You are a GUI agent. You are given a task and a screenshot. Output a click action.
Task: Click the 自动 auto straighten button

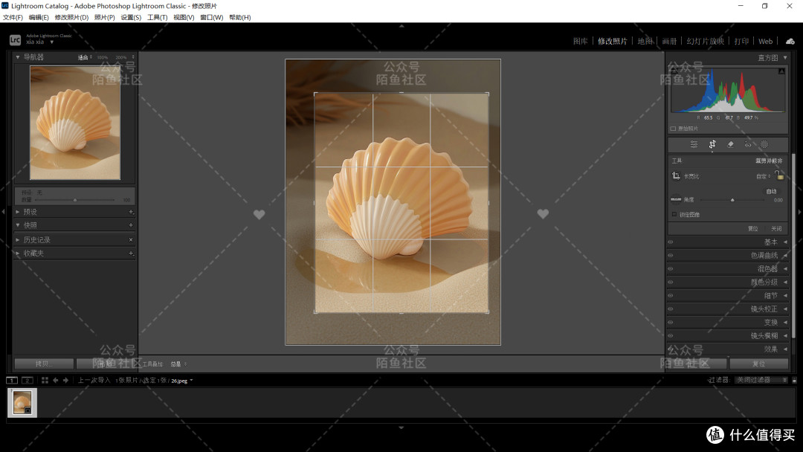click(771, 192)
